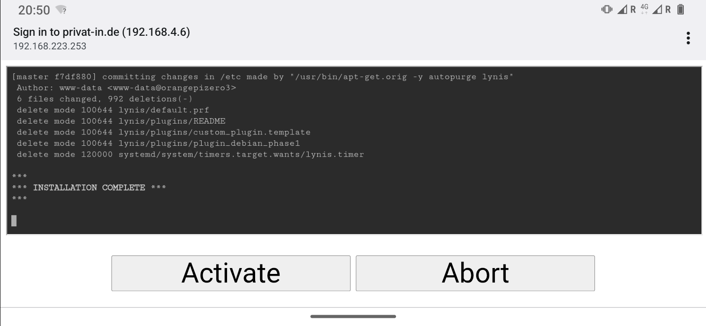
Task: Click the lynis.timer delete mode line
Action: tap(190, 154)
